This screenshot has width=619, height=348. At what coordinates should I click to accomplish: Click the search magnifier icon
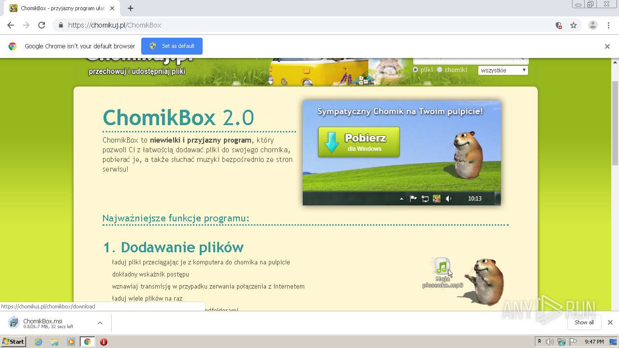(x=521, y=60)
